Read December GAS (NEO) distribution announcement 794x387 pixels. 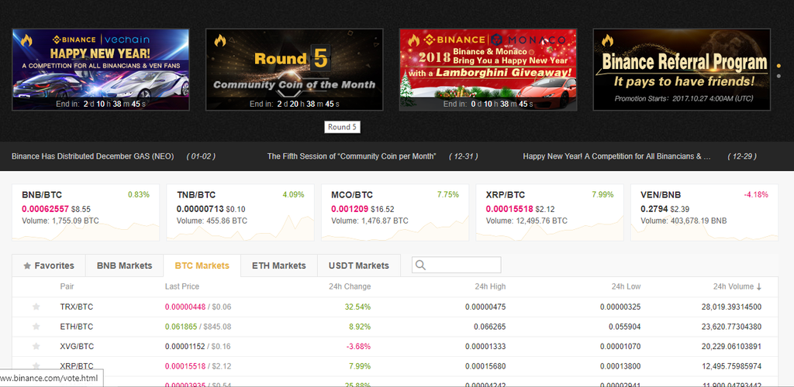coord(93,156)
